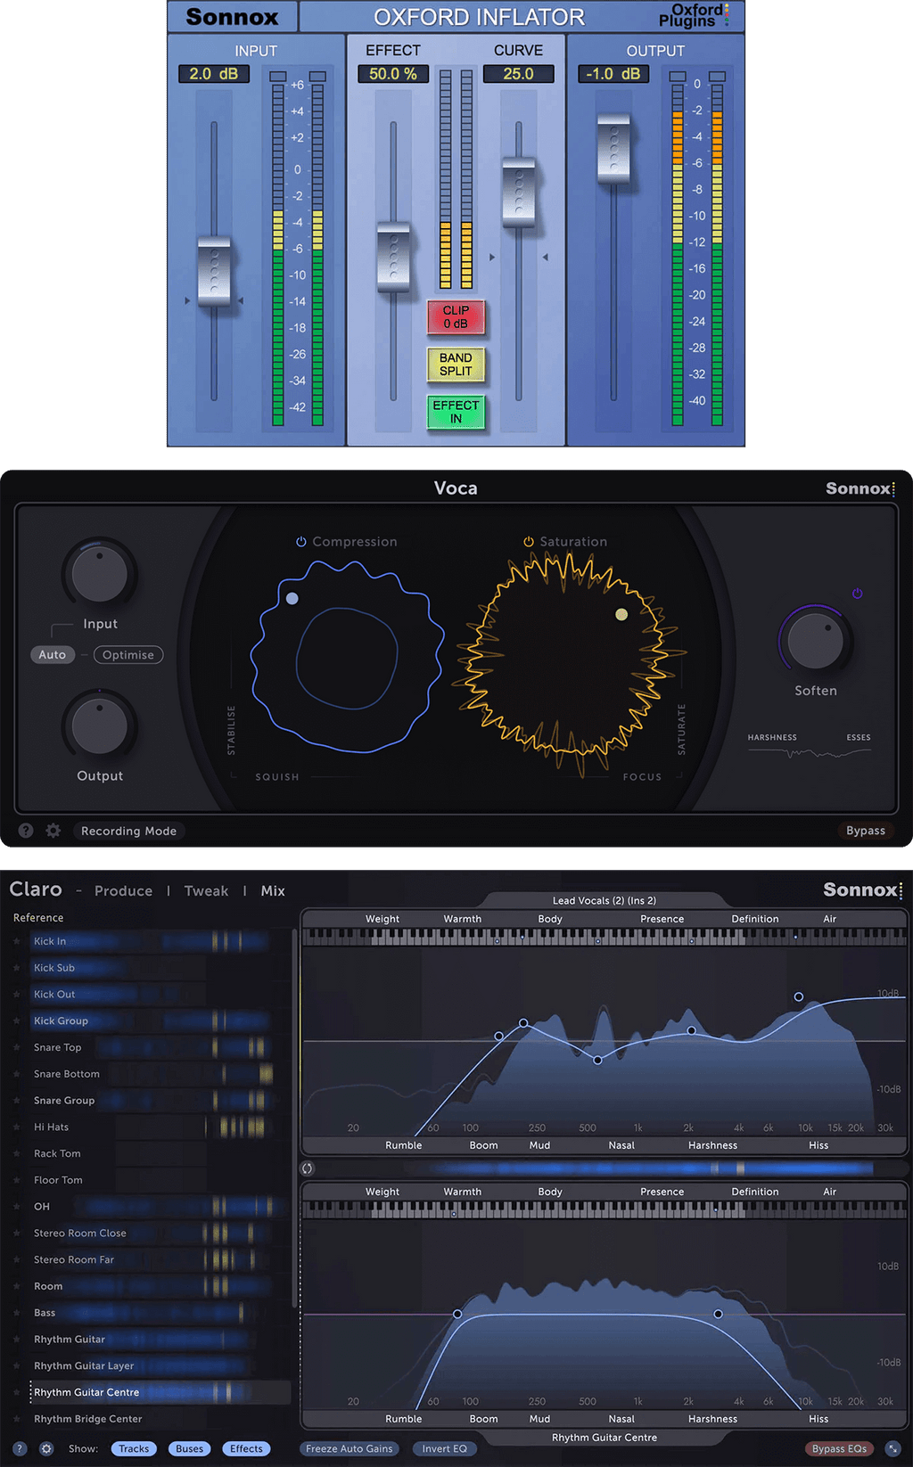Click the Claro resize arrows icon
This screenshot has height=1467, width=913.
892,1449
